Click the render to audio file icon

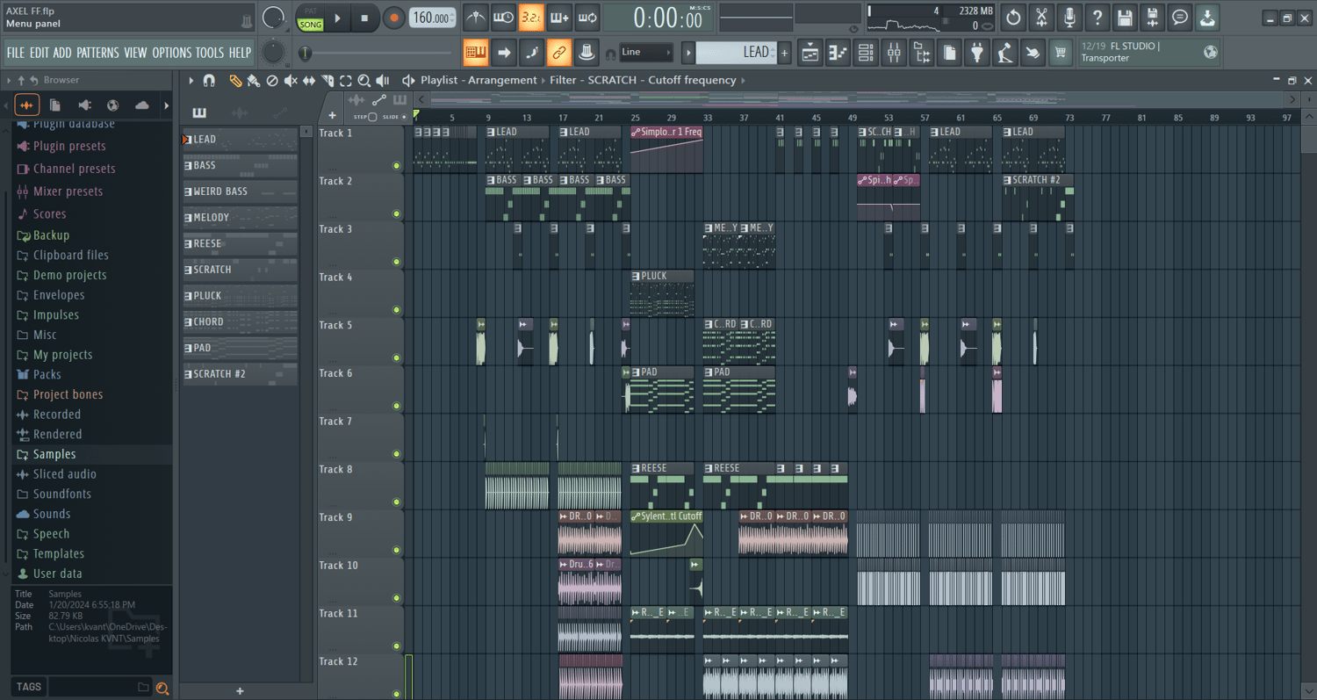(x=1153, y=17)
